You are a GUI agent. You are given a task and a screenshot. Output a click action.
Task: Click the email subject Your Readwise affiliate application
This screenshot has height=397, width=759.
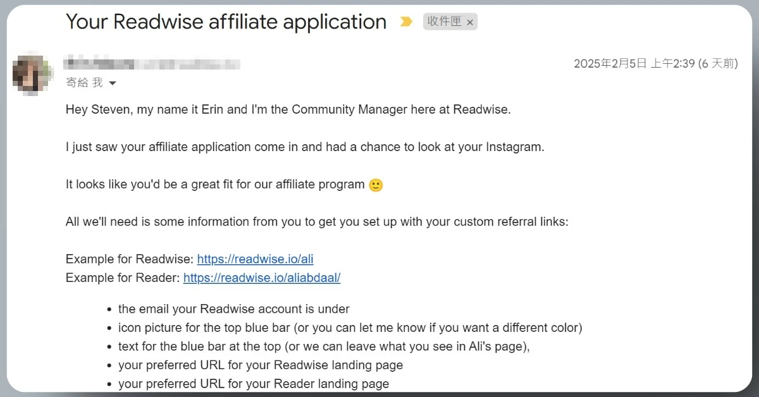[226, 22]
